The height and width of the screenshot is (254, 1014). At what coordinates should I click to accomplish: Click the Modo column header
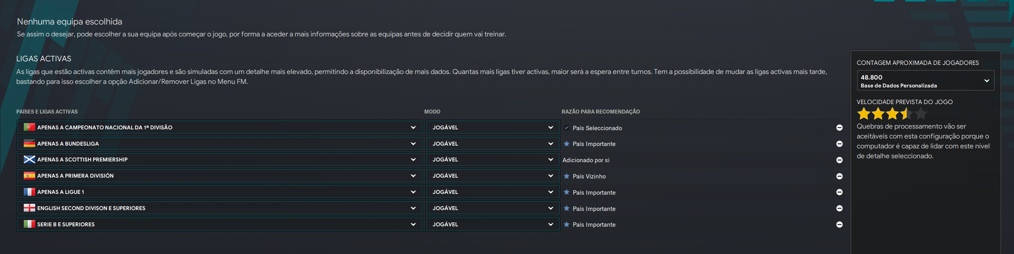point(432,112)
